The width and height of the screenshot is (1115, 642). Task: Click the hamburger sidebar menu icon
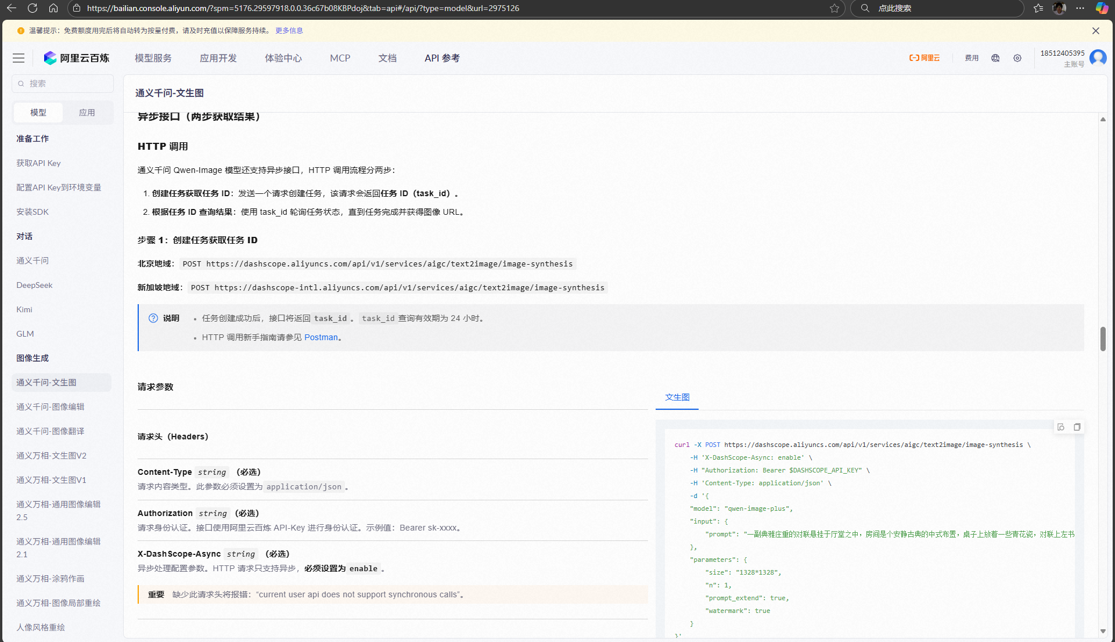click(19, 58)
